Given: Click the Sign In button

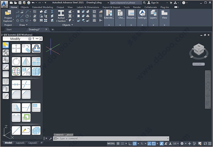Looking at the screenshot, I should click(x=153, y=2).
